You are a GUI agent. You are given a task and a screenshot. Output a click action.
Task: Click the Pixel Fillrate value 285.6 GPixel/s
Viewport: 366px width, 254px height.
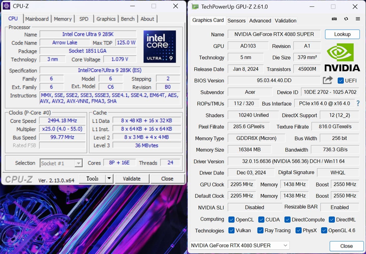coord(249,126)
